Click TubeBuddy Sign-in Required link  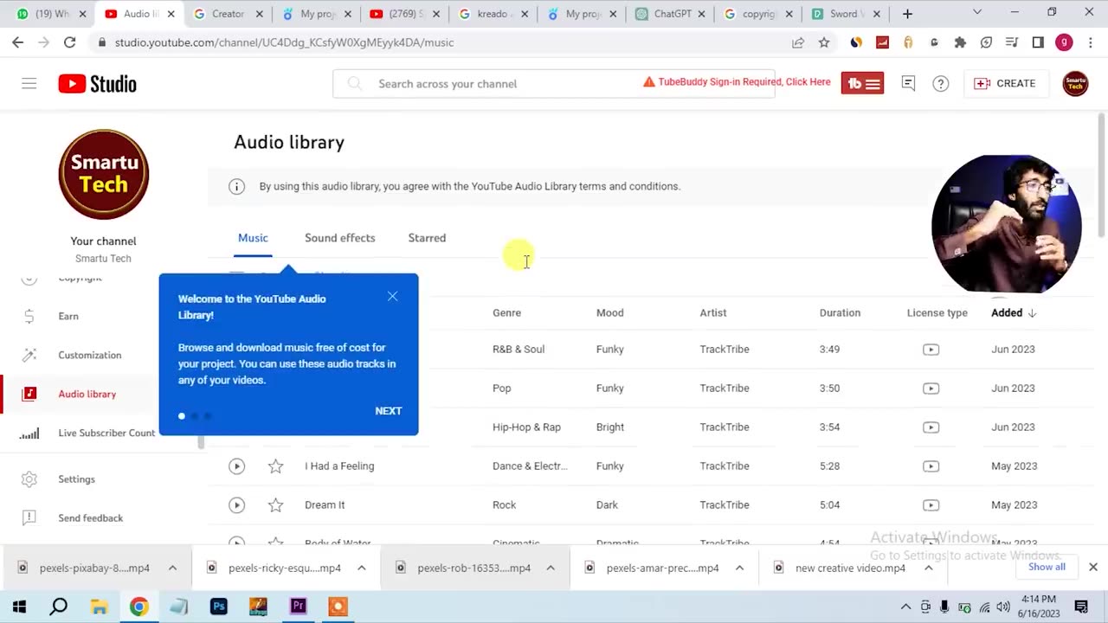tap(737, 82)
